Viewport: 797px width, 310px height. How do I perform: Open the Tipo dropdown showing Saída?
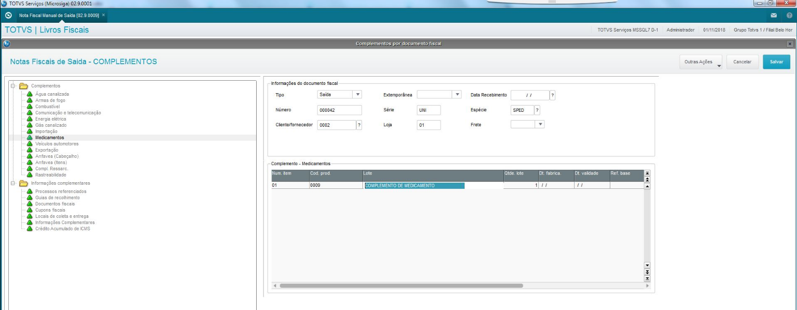pyautogui.click(x=357, y=95)
